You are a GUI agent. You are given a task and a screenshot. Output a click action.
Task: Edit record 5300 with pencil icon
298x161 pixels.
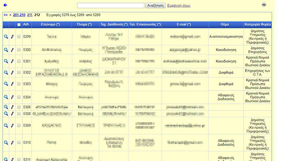[x=12, y=50]
